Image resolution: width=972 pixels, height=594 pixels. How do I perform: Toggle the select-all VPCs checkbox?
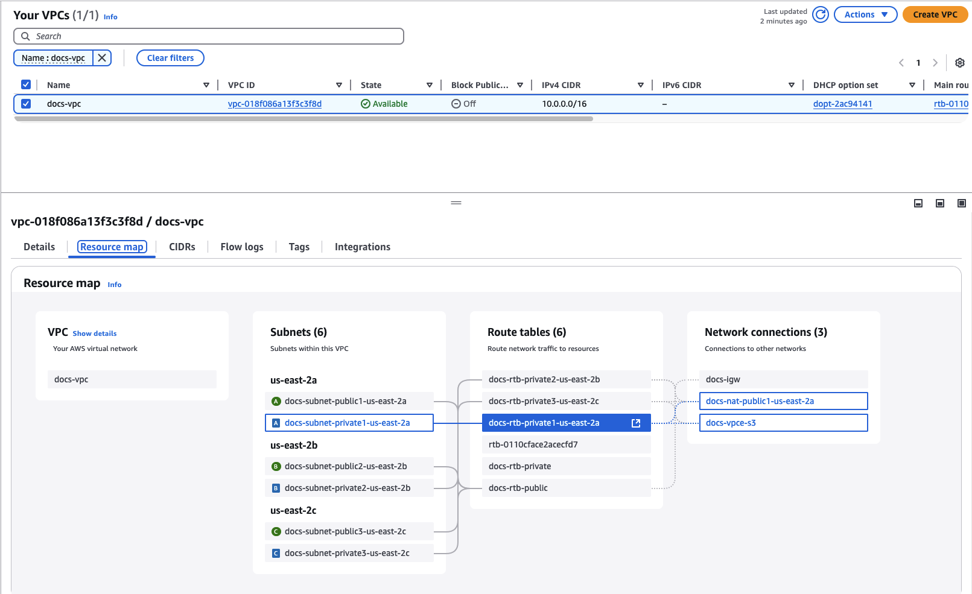(26, 84)
